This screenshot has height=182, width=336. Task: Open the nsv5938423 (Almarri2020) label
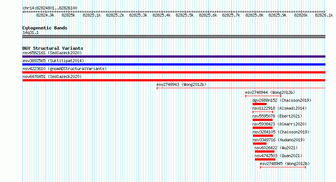pyautogui.click(x=279, y=124)
